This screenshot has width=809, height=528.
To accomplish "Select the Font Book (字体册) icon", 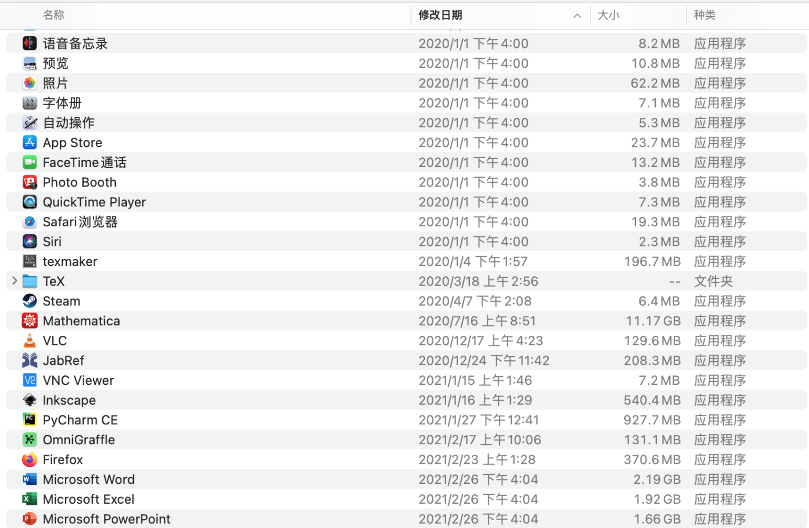I will 29,103.
